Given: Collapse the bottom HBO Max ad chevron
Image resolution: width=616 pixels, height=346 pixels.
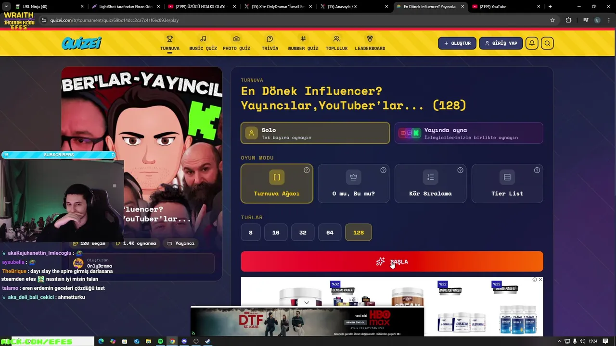Looking at the screenshot, I should pyautogui.click(x=307, y=303).
